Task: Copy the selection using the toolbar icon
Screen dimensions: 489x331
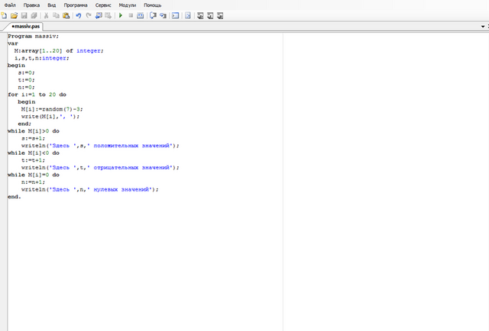Action: [x=56, y=15]
